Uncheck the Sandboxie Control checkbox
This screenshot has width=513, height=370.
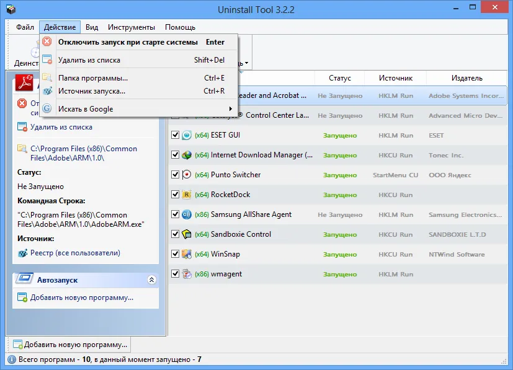pos(176,234)
